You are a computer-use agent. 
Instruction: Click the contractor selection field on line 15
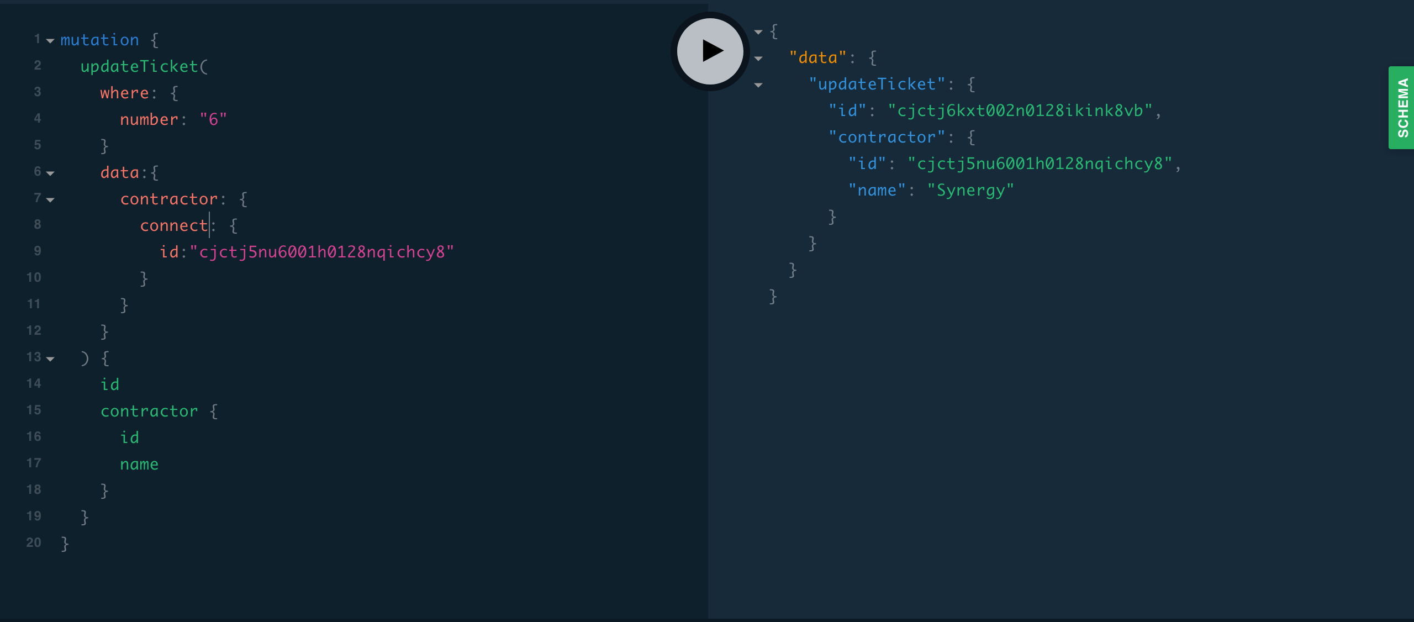149,412
